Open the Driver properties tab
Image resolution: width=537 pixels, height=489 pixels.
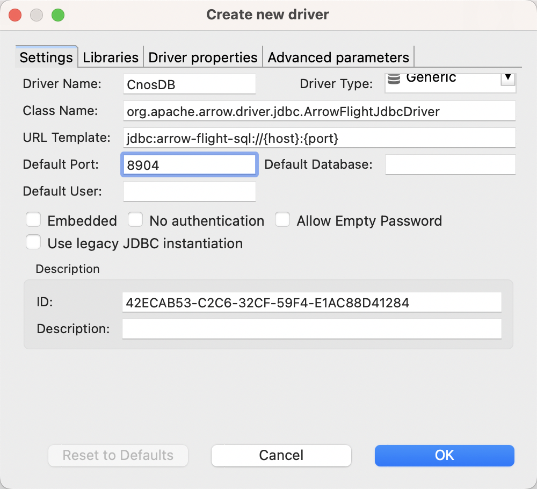(203, 57)
